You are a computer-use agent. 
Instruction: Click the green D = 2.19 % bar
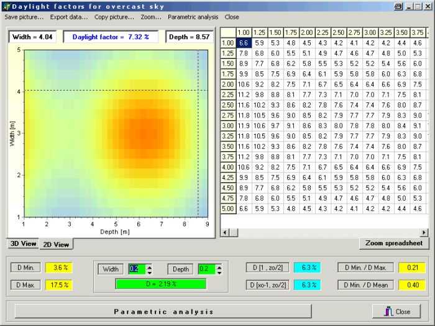coord(161,284)
